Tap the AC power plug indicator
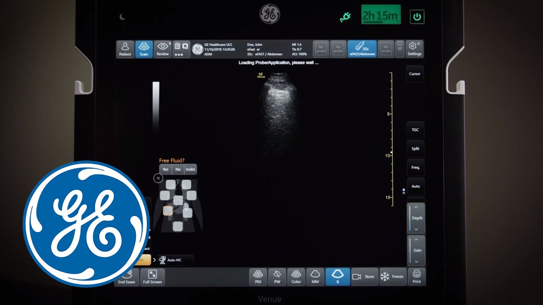The image size is (543, 305). [x=345, y=18]
